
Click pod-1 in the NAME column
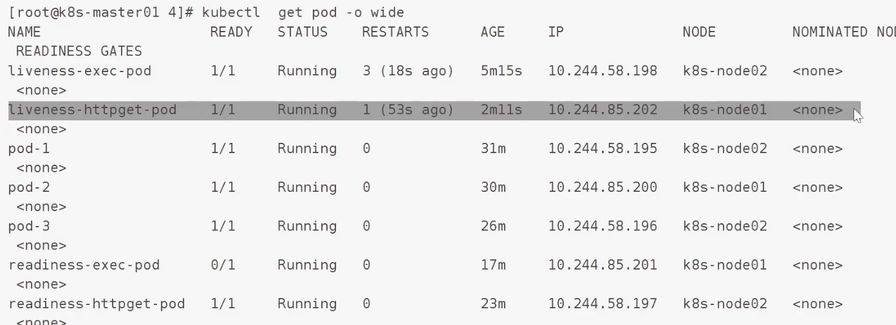(29, 149)
